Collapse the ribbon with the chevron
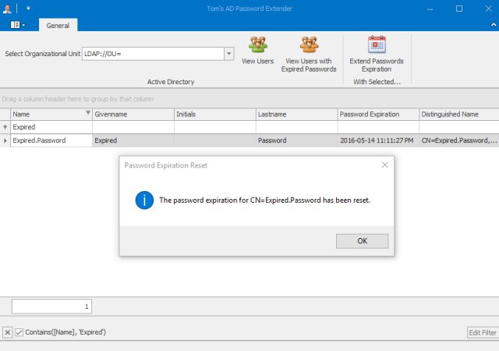Image resolution: width=499 pixels, height=351 pixels. (494, 24)
